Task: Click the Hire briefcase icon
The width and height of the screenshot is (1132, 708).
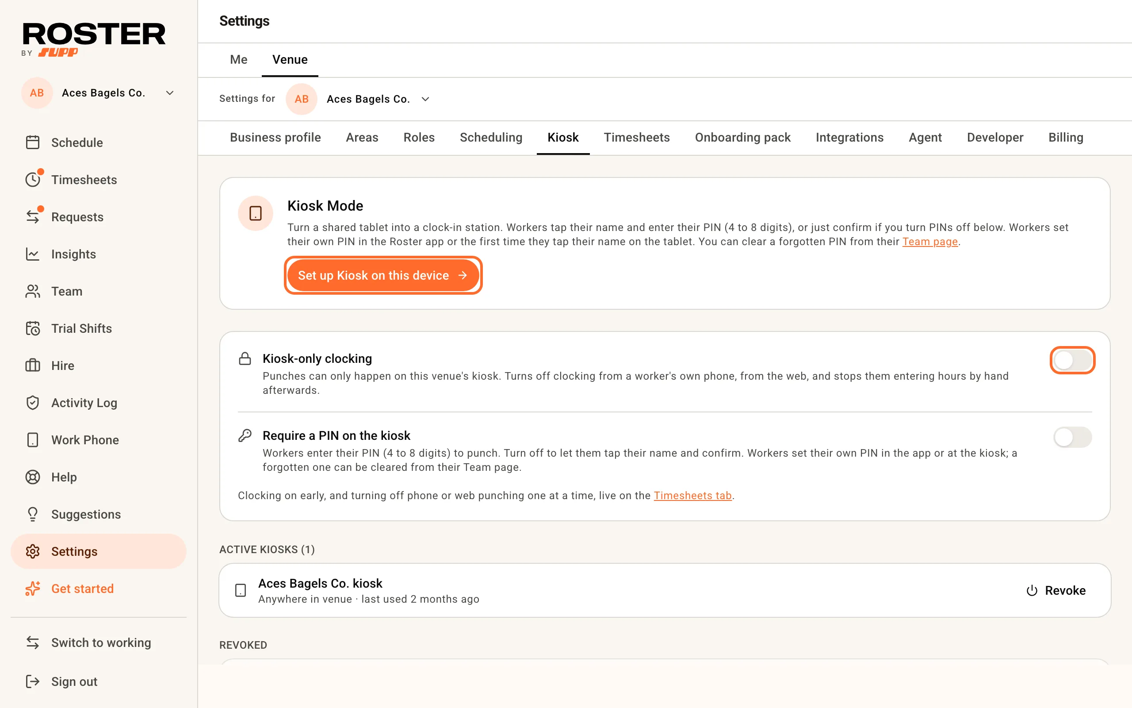Action: point(33,365)
